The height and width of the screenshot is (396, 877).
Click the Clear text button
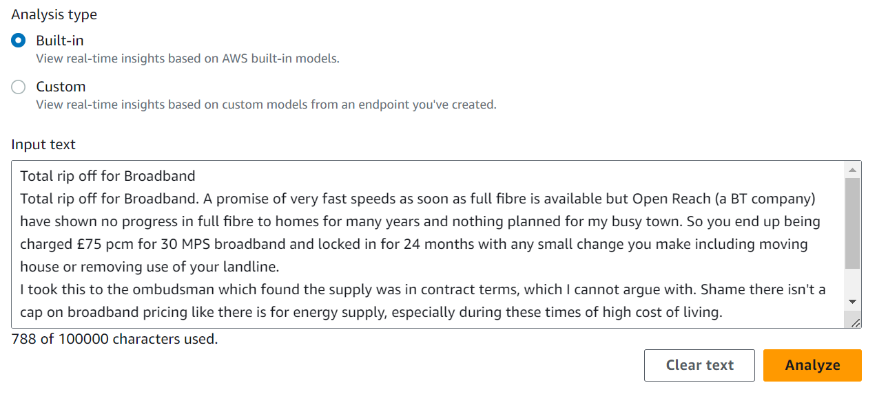[x=700, y=365]
